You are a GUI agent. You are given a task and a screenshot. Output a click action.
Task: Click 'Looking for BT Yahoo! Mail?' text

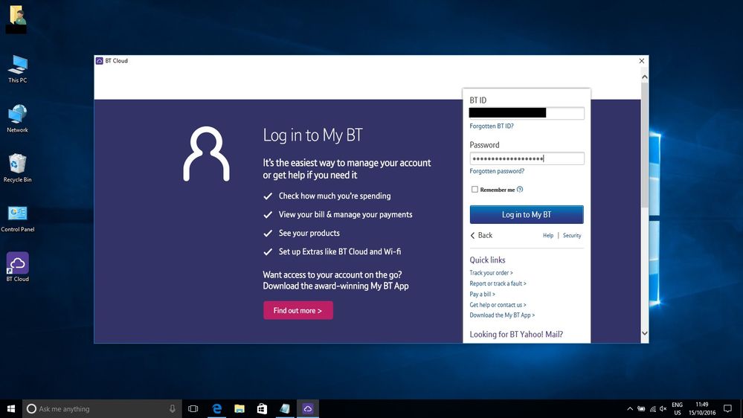516,334
